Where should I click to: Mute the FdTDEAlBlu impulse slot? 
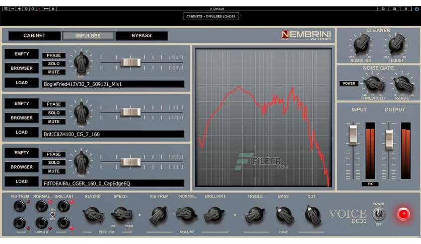coord(54,171)
